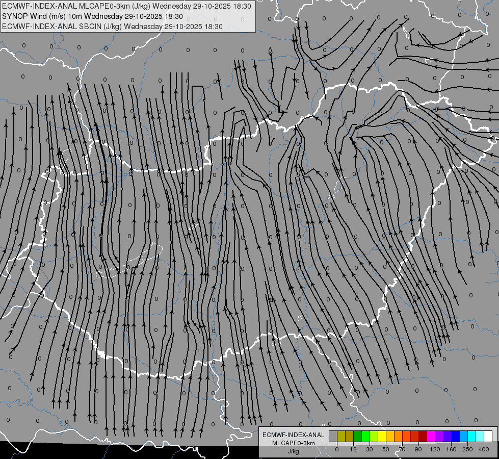
Task: Select the purple legend swatch
Action: pos(439,436)
